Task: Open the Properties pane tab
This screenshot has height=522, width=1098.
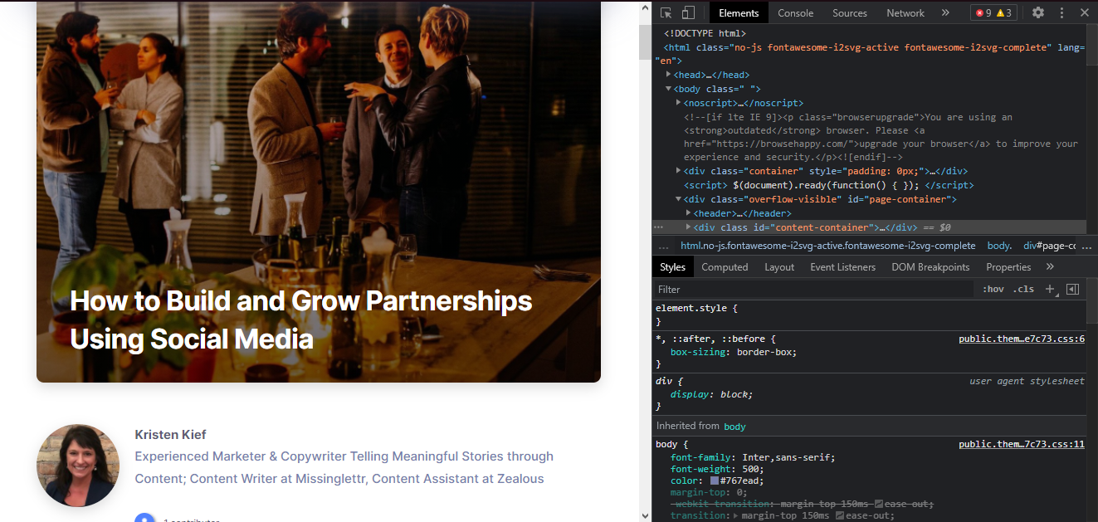Action: [1008, 267]
